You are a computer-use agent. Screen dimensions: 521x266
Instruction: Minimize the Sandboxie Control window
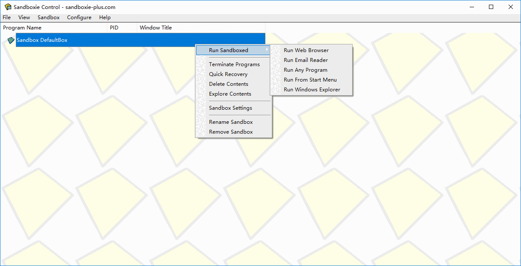pyautogui.click(x=472, y=7)
